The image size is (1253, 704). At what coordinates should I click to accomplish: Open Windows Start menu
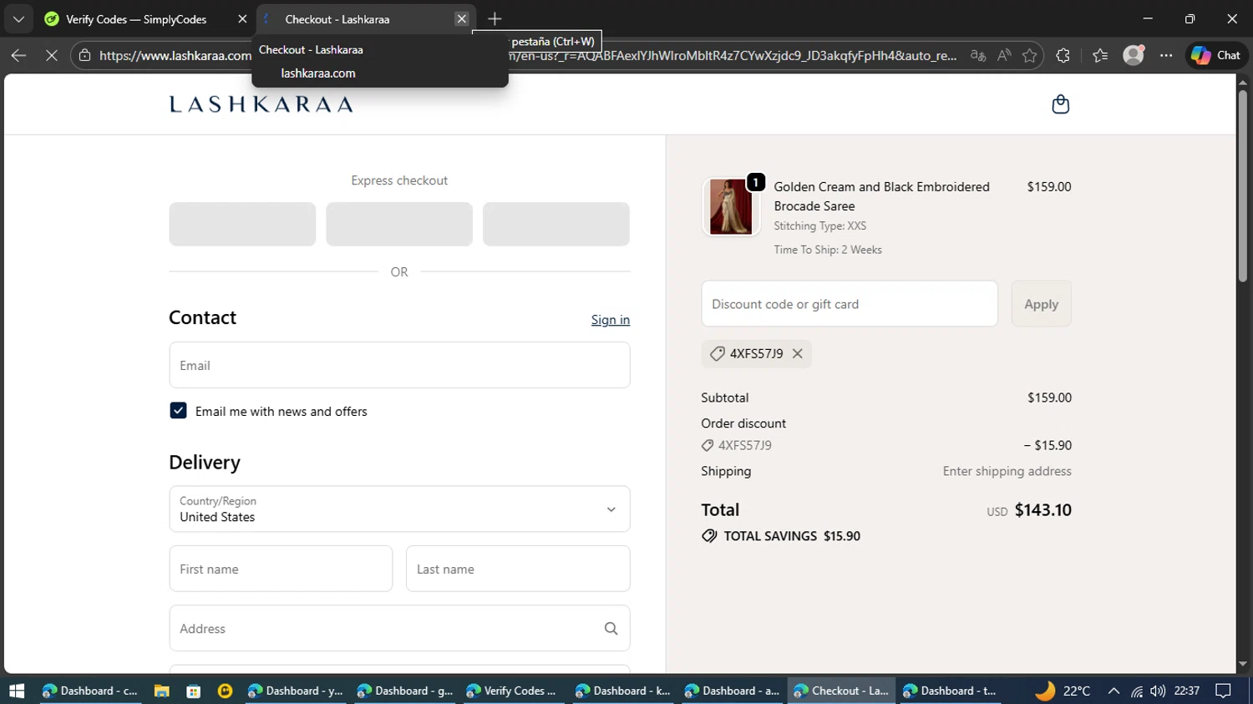pos(17,691)
